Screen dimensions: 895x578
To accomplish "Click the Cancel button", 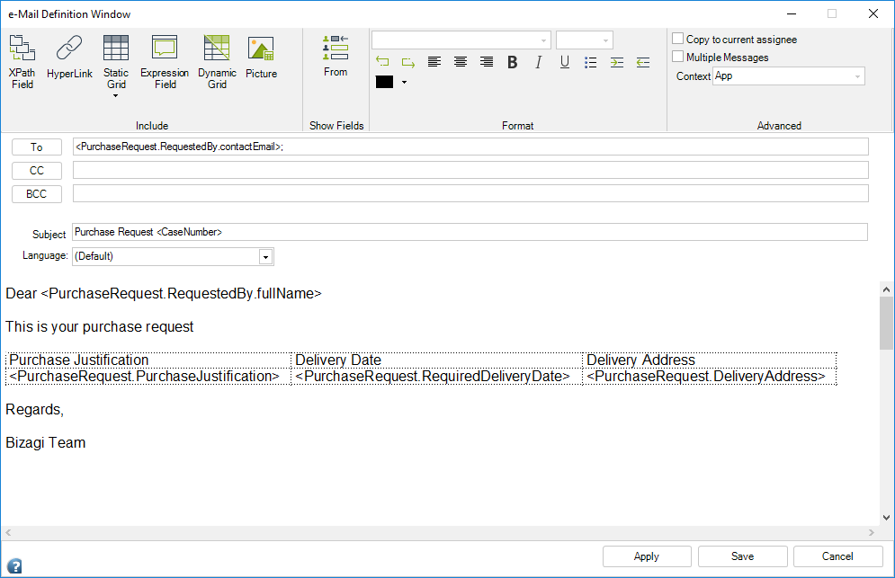I will (x=838, y=556).
